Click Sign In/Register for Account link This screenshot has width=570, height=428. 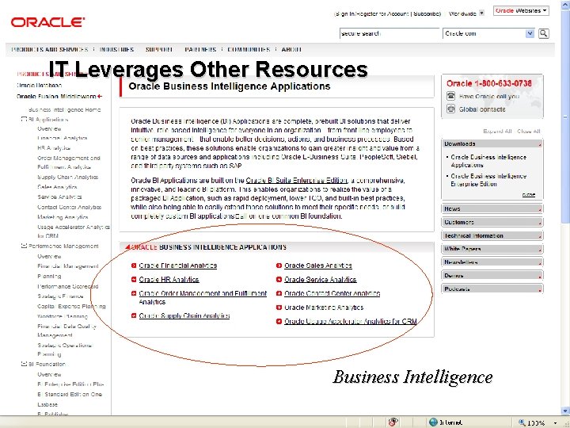[371, 13]
